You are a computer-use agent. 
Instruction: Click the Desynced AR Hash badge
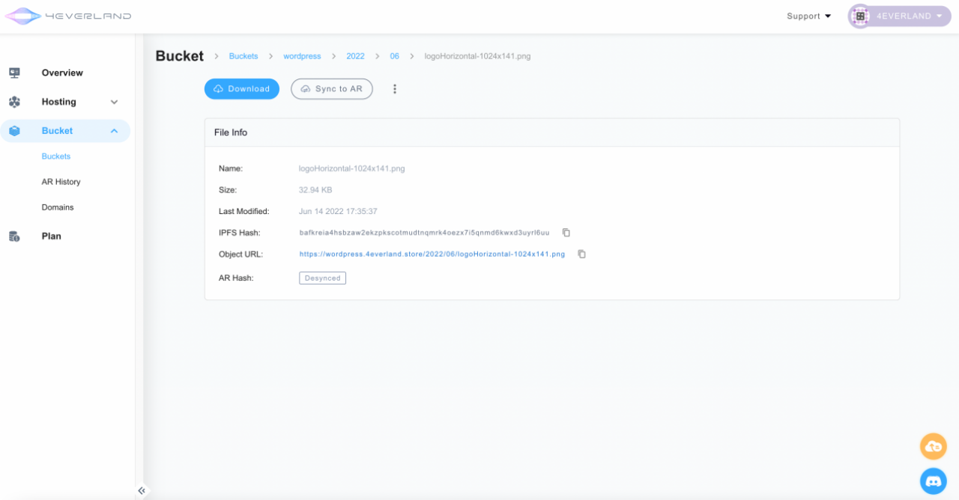coord(323,278)
